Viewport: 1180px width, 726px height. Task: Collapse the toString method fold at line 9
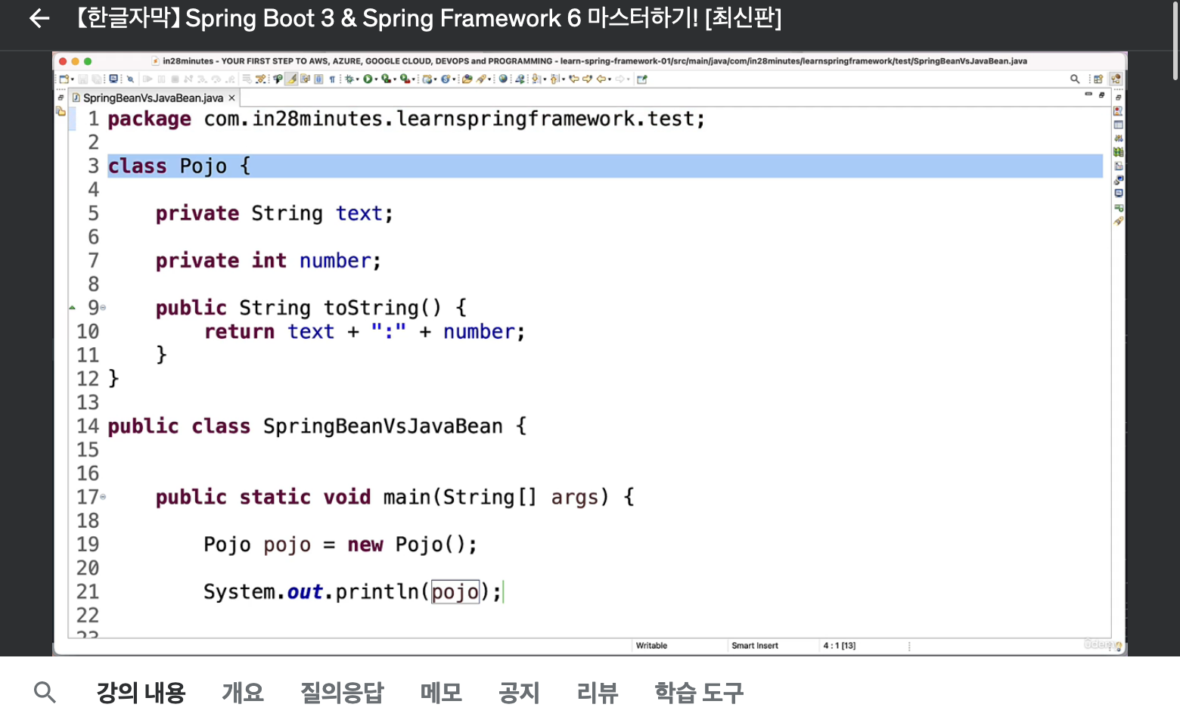pyautogui.click(x=104, y=308)
